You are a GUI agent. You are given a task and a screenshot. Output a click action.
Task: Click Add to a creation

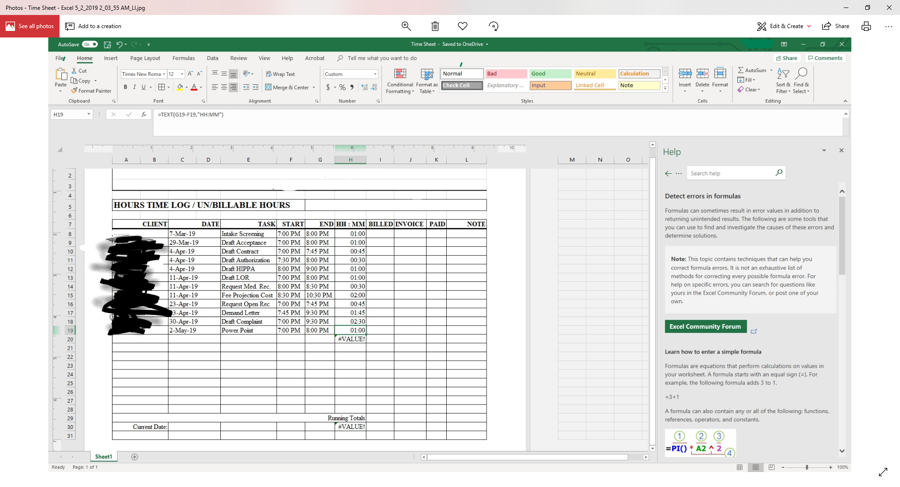click(93, 26)
